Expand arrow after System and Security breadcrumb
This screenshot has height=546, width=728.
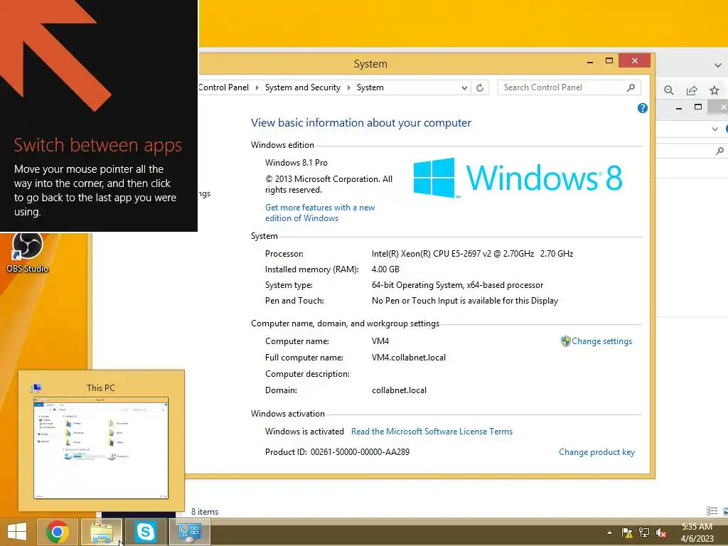click(348, 87)
